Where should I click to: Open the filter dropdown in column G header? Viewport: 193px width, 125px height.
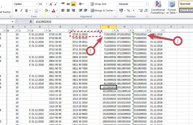114,30
